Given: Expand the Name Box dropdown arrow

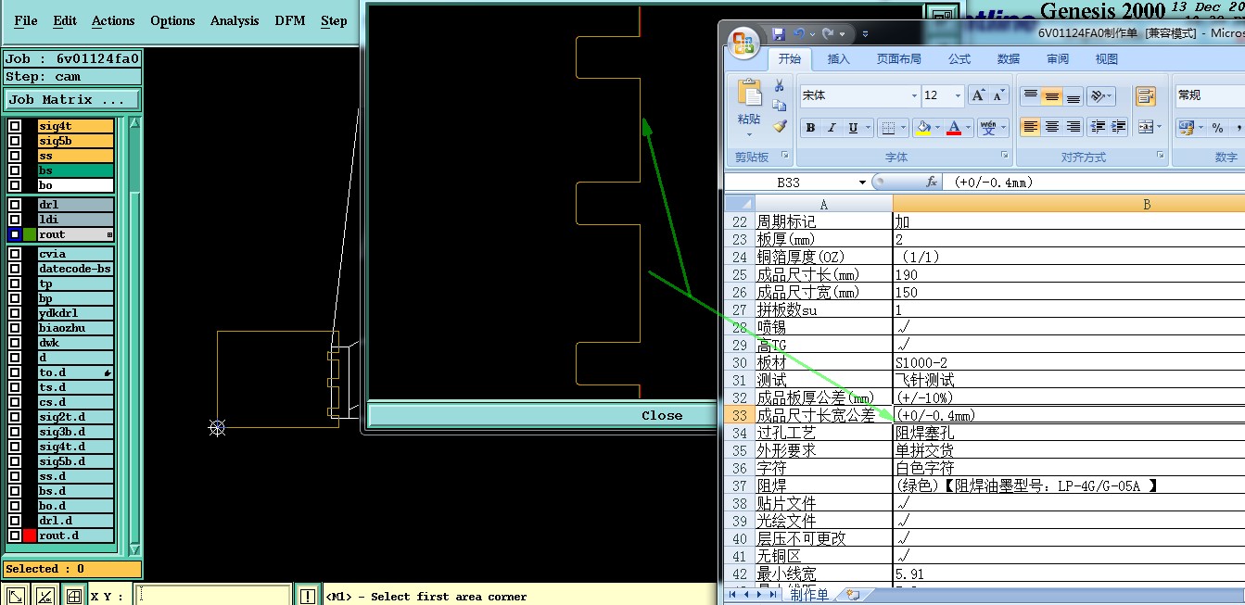Looking at the screenshot, I should pos(862,183).
